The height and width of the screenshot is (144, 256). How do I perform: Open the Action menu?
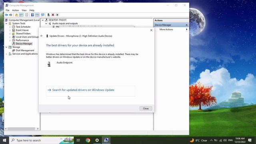coord(16,10)
